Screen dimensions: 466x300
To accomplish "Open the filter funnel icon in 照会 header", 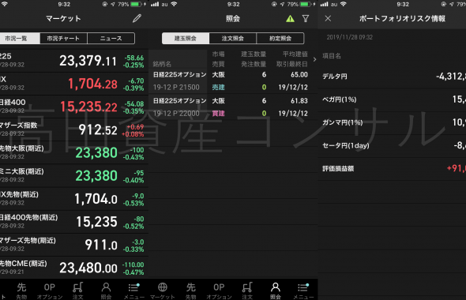I will 306,19.
